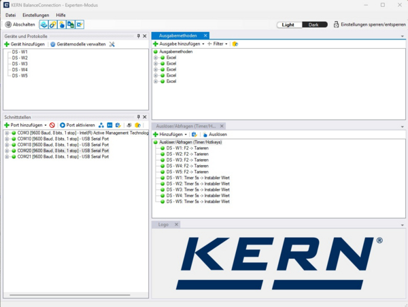Expand the COM10 port tree node
408x307 pixels.
point(7,139)
